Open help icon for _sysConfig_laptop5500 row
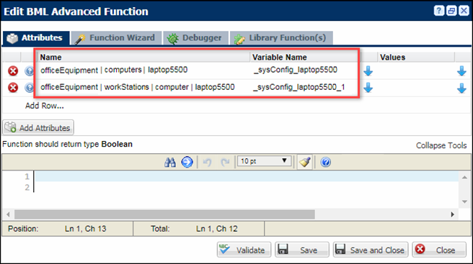Image resolution: width=473 pixels, height=264 pixels. pyautogui.click(x=30, y=71)
